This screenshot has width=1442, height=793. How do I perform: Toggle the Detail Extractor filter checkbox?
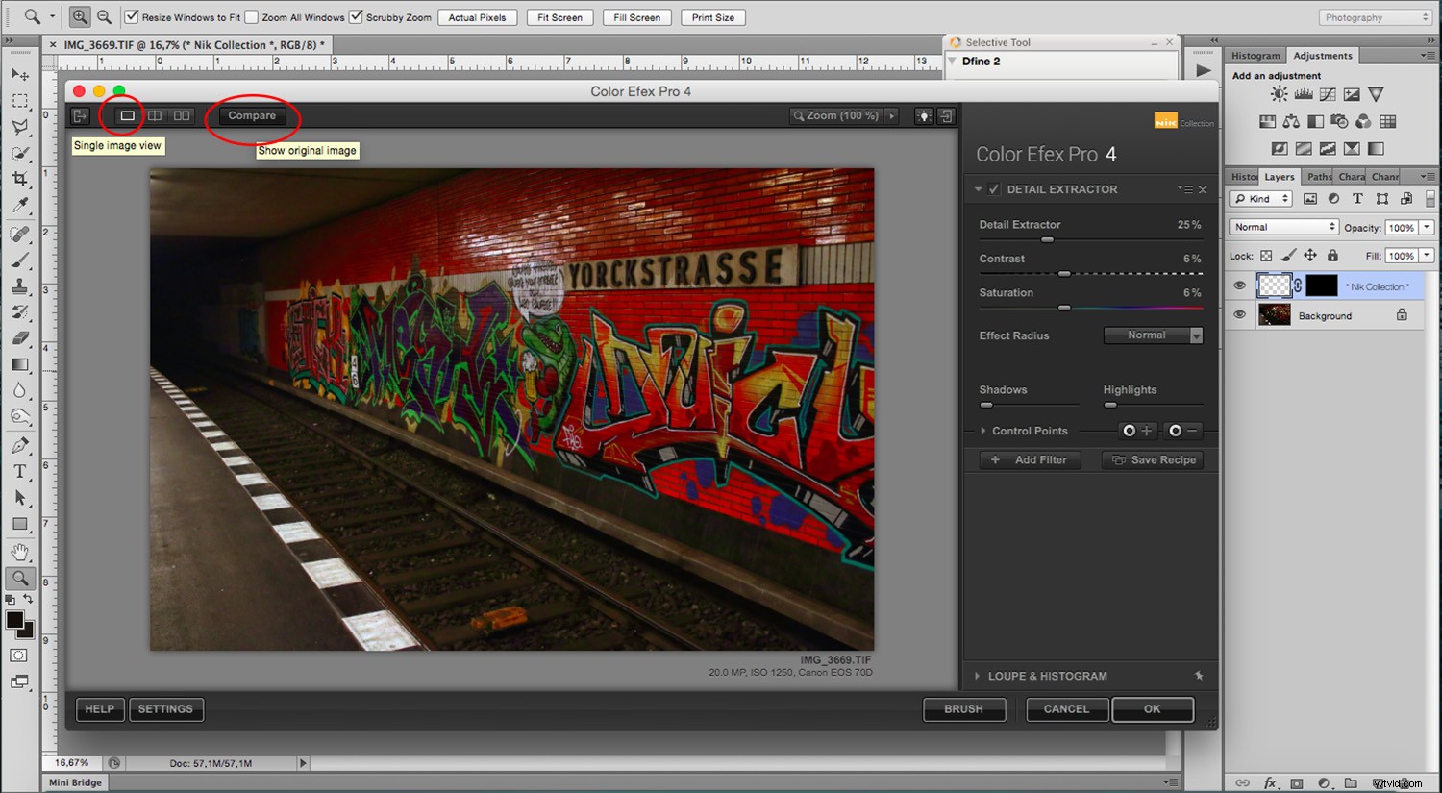995,189
